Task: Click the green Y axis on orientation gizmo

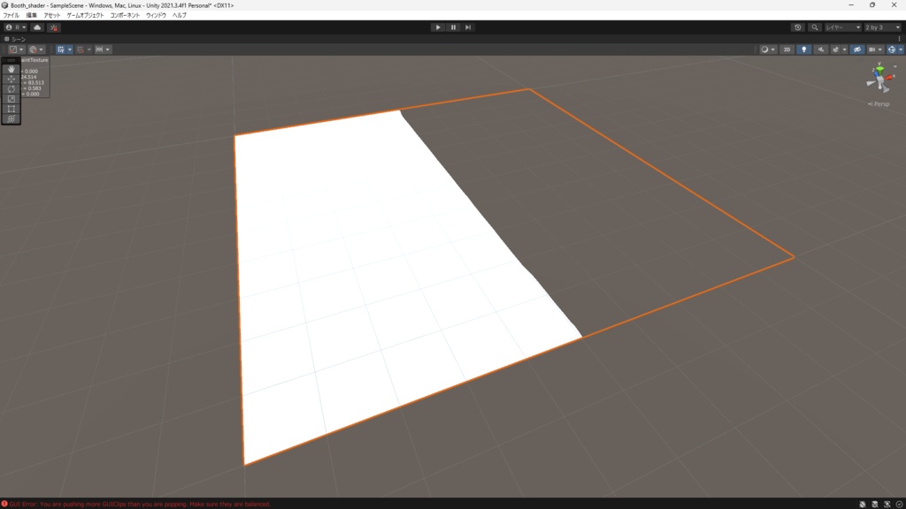Action: tap(879, 70)
